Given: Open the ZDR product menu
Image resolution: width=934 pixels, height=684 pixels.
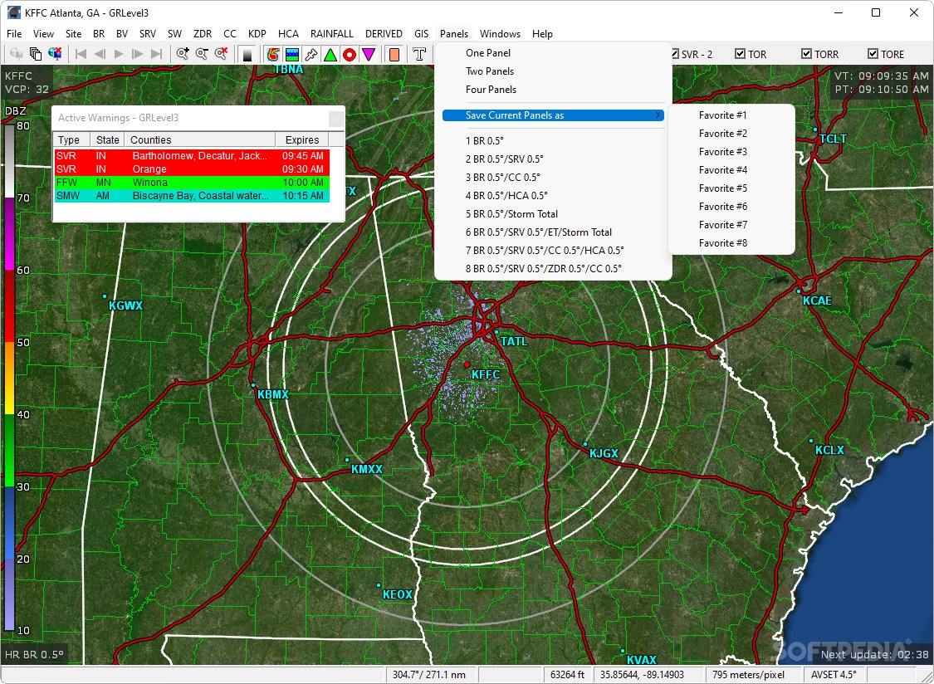Looking at the screenshot, I should coord(203,34).
